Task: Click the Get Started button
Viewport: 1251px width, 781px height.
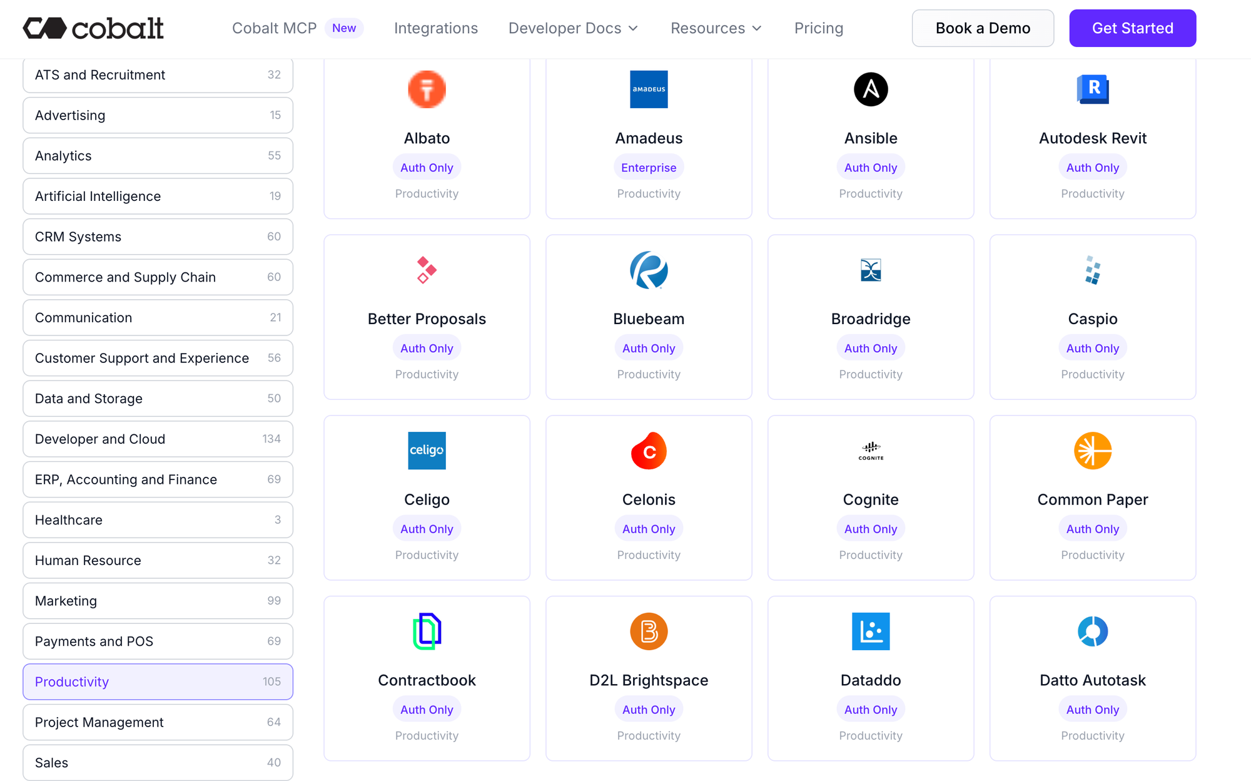Action: [x=1133, y=28]
